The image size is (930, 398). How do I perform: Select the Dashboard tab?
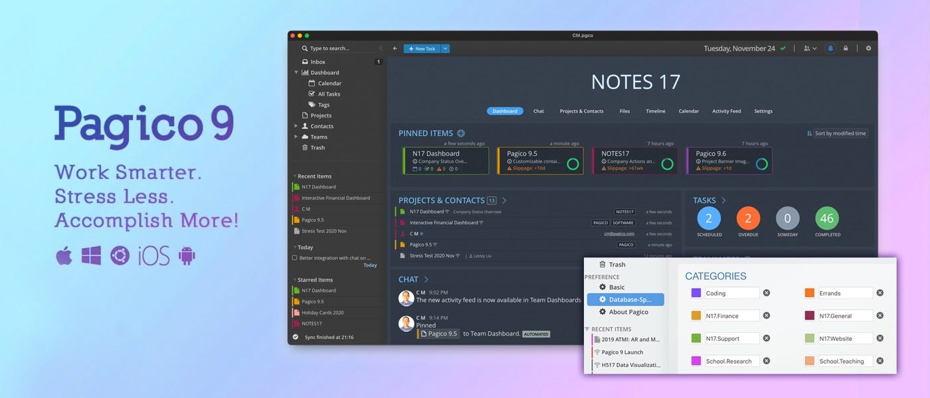(x=505, y=111)
